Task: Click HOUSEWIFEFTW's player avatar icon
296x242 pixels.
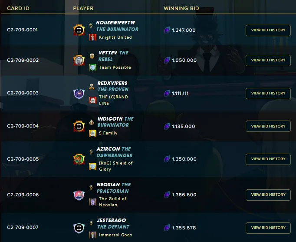Action: click(x=79, y=30)
